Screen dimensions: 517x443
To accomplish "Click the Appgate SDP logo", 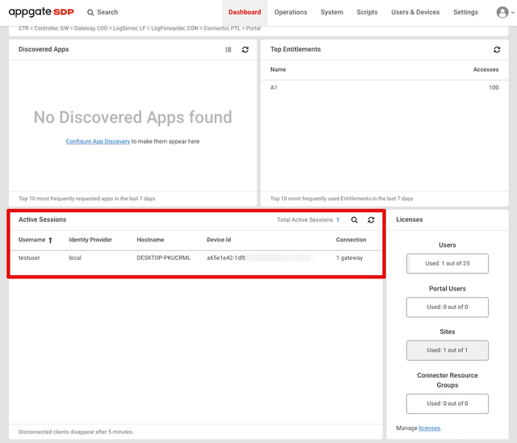I will point(41,12).
